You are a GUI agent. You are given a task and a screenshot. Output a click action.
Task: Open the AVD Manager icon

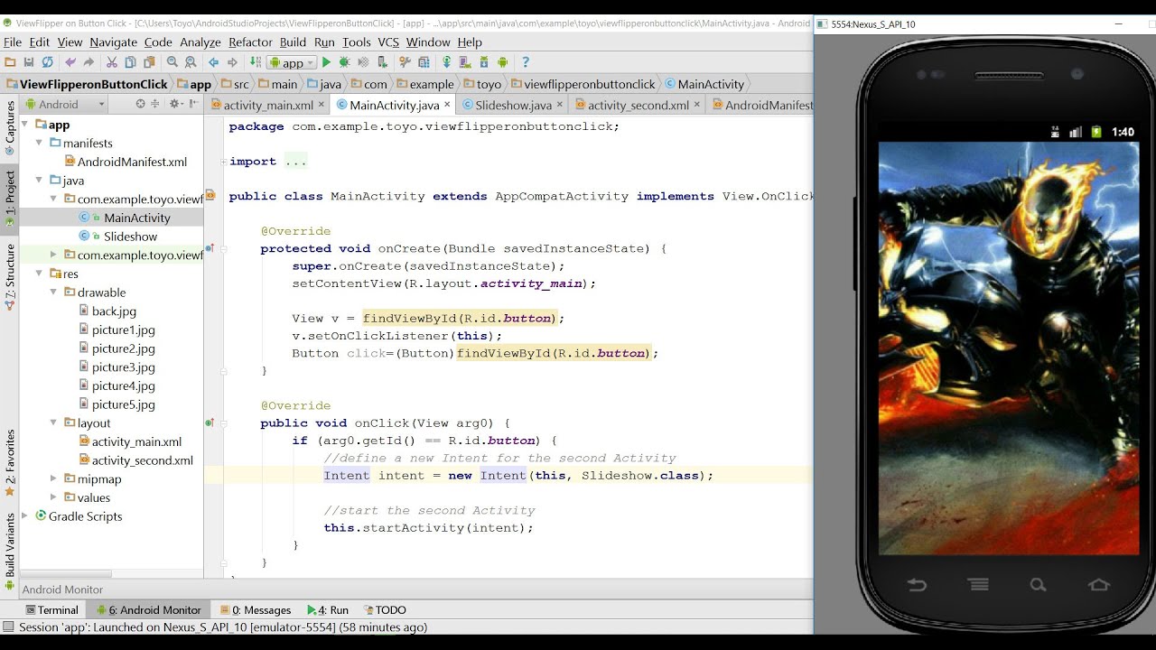(x=465, y=62)
